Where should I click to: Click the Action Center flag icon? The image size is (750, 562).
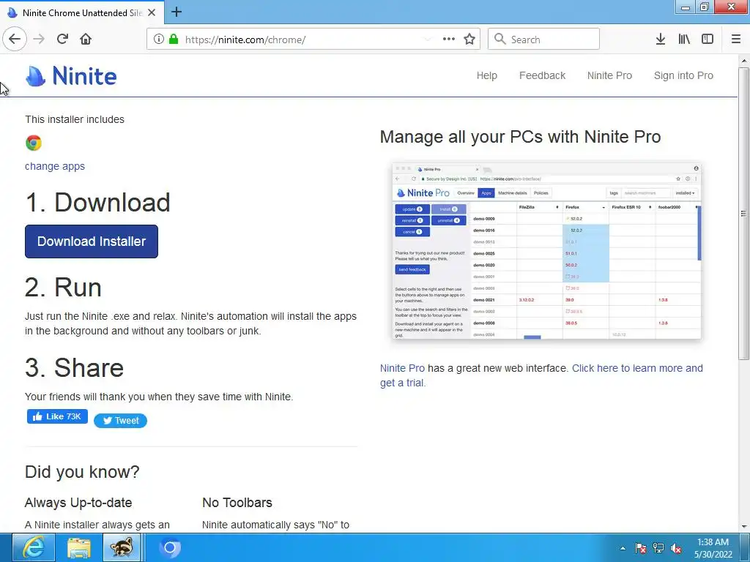(640, 548)
